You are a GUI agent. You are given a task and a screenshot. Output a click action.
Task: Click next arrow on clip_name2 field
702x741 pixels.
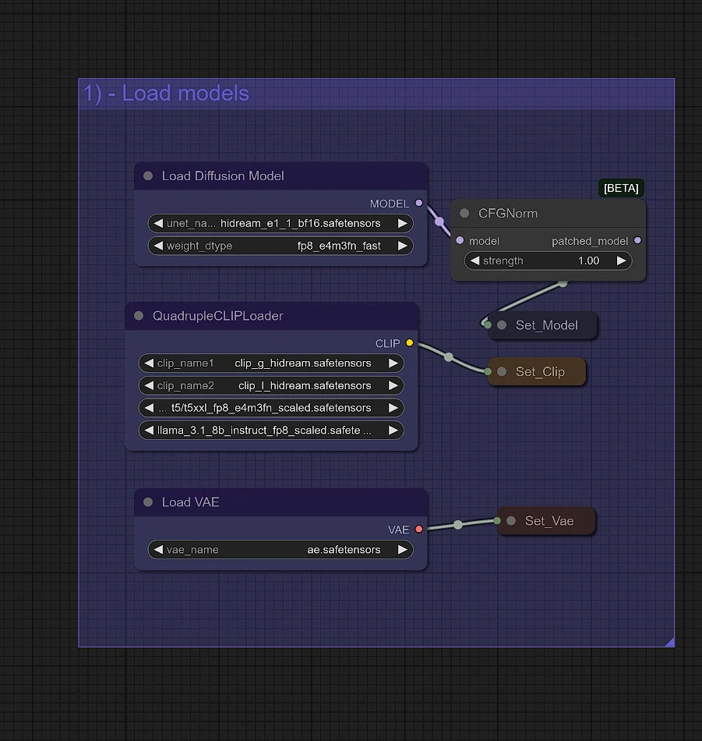tap(393, 385)
